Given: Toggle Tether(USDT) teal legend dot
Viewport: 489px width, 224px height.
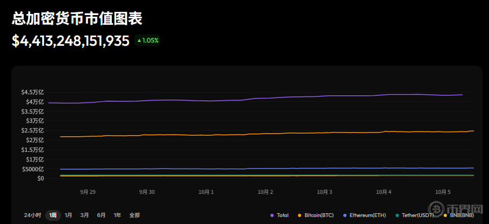Looking at the screenshot, I should 397,215.
